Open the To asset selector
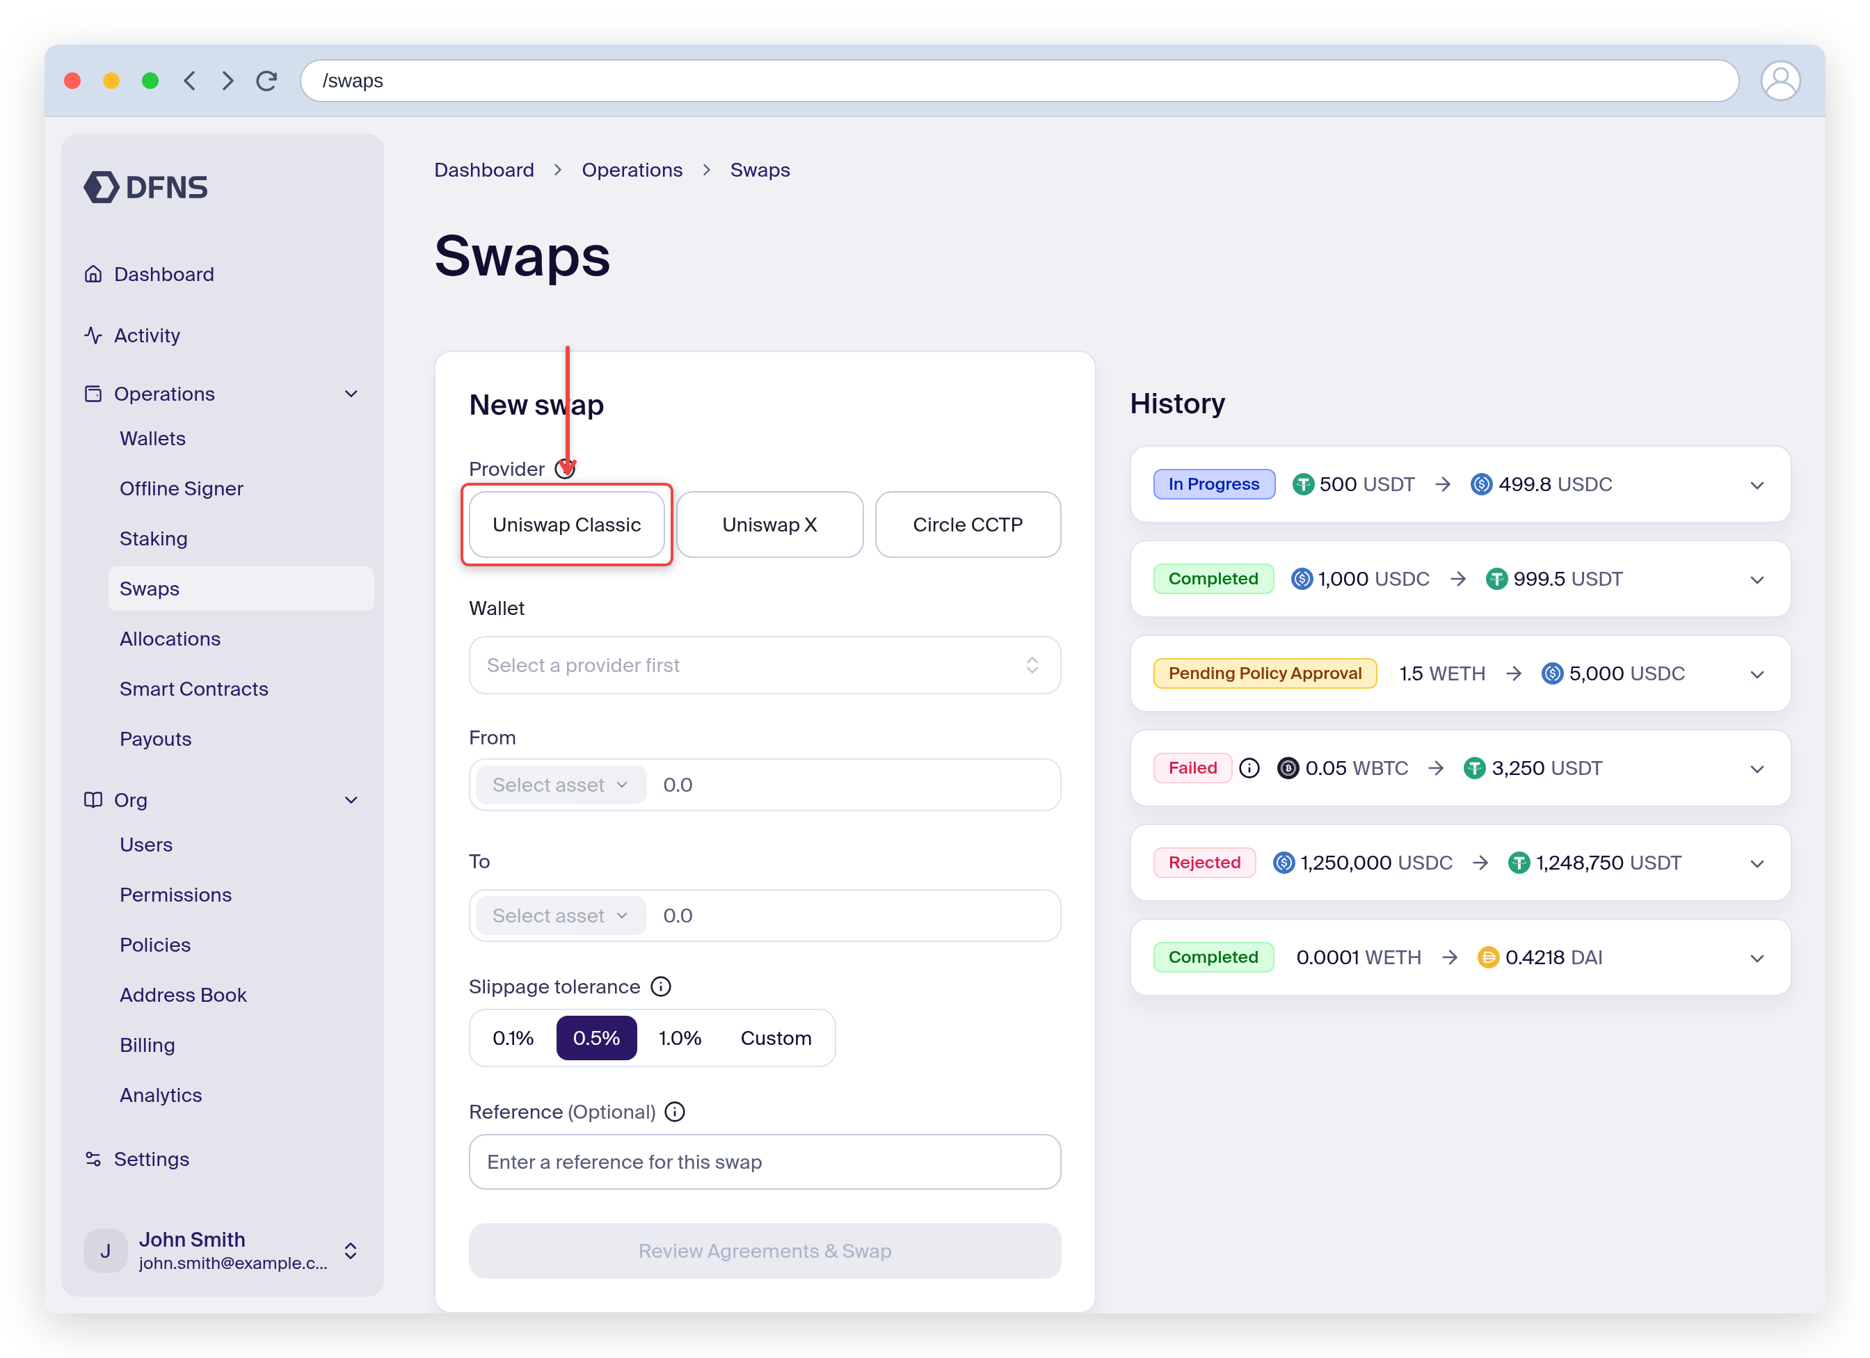The image size is (1870, 1358). click(561, 916)
